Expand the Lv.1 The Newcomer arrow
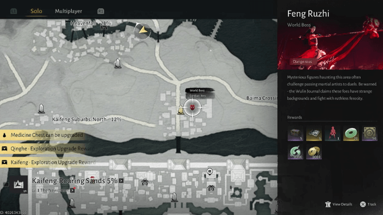Viewport: 383px width, 215px height. [72, 190]
